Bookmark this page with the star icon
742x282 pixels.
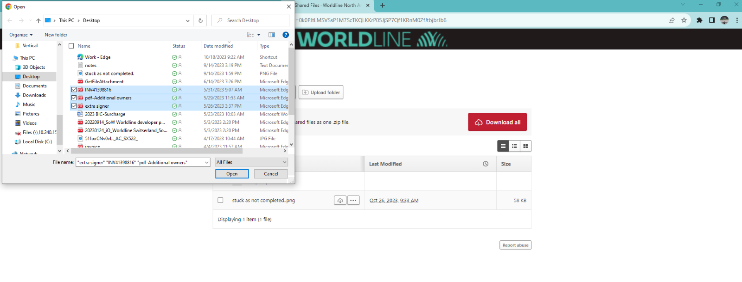pyautogui.click(x=684, y=20)
